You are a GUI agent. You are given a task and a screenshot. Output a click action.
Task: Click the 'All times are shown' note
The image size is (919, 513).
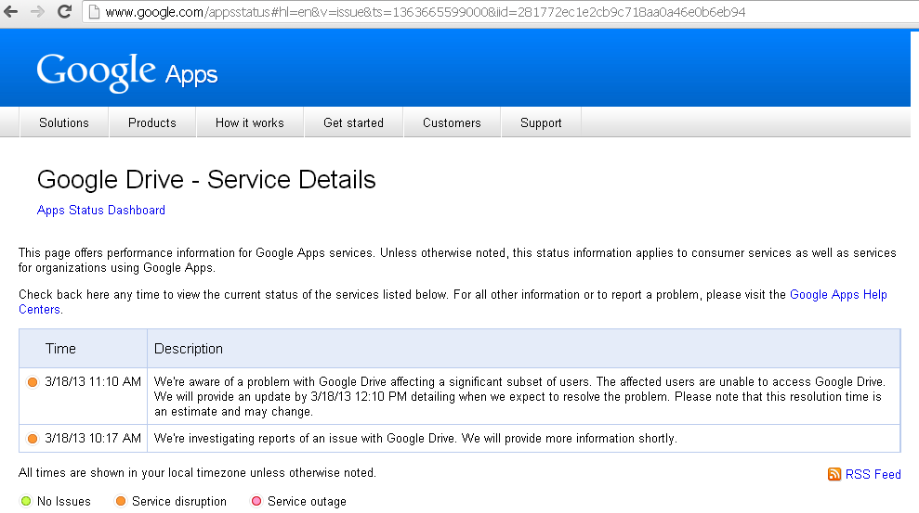point(197,472)
